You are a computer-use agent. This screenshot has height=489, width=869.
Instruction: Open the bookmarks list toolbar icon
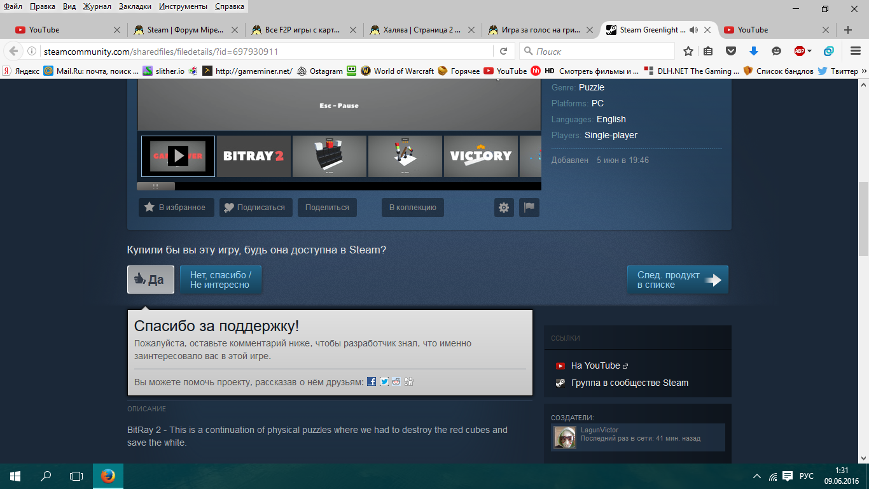click(x=708, y=52)
